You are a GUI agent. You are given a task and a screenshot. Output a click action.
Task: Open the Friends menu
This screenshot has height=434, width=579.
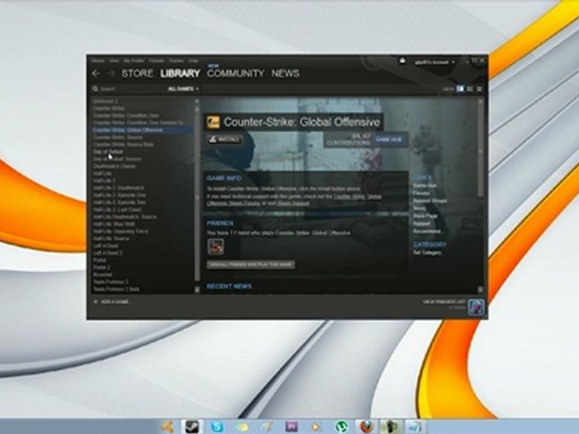[x=156, y=60]
